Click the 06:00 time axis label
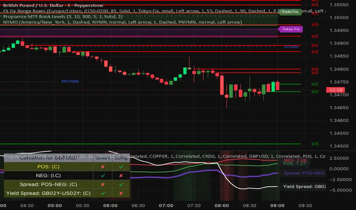356x210 pixels. pos(110,206)
